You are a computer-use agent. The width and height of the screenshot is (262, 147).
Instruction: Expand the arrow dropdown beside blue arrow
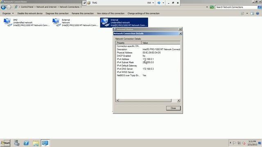tap(163, 3)
